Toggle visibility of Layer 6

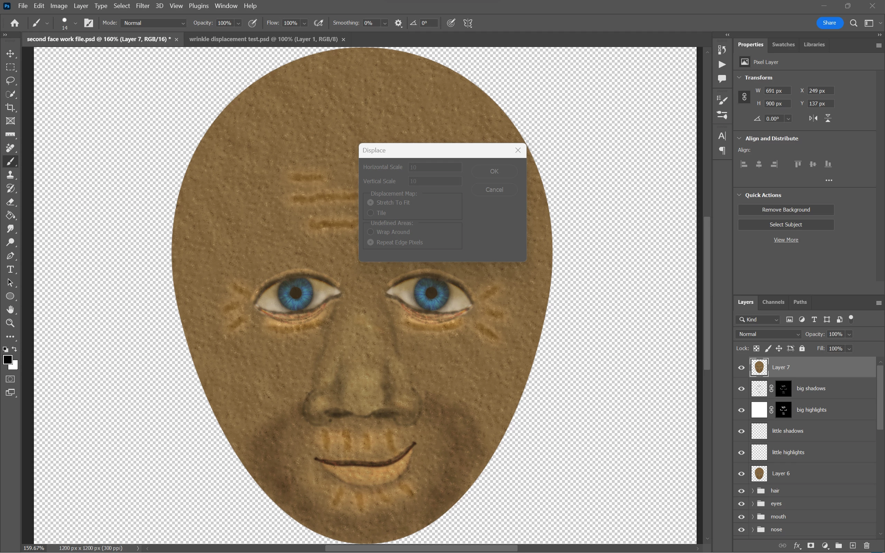741,474
